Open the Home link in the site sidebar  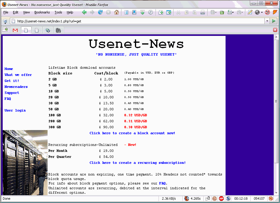(x=9, y=69)
